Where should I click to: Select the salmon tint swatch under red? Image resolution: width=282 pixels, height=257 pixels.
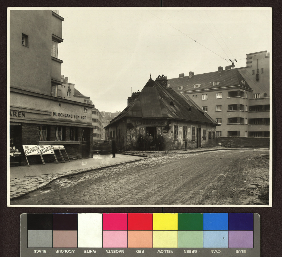[140, 239]
